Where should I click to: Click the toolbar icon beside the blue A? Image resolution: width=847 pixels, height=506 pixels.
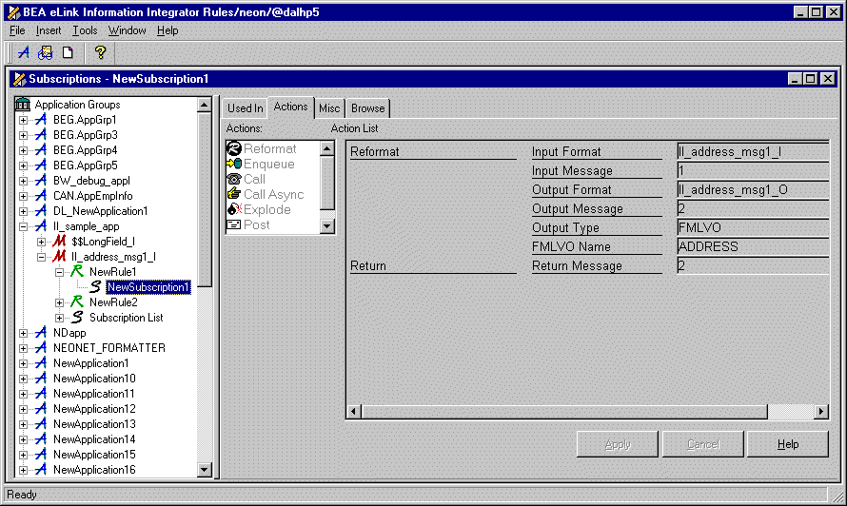(46, 52)
